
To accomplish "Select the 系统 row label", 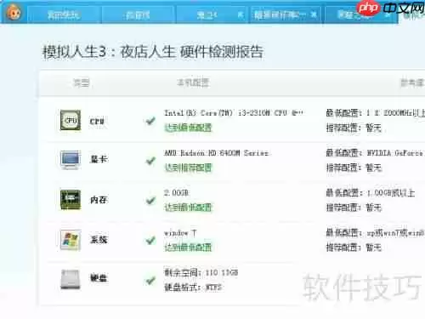I will coord(99,240).
